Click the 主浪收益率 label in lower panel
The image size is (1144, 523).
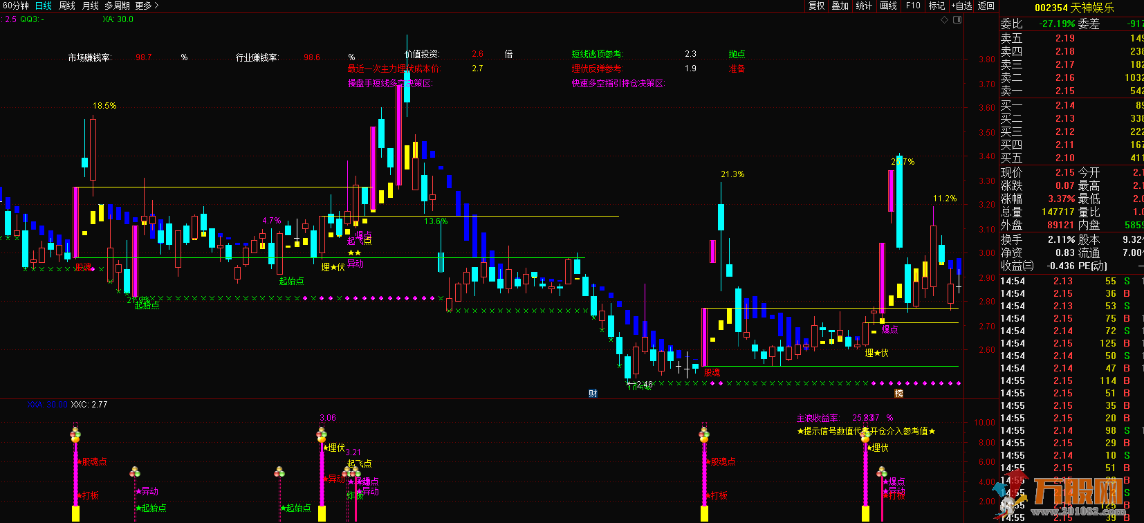[x=817, y=418]
